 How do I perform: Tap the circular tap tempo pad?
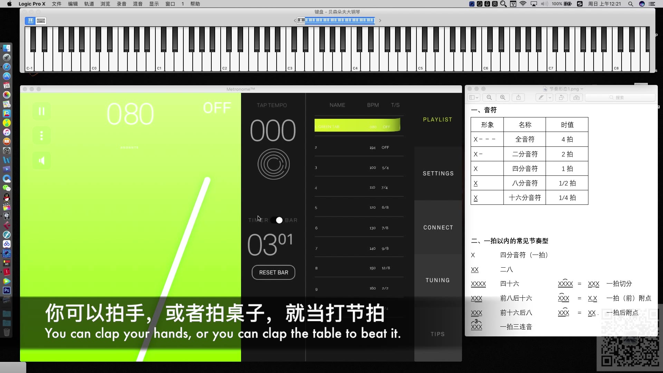tap(273, 164)
